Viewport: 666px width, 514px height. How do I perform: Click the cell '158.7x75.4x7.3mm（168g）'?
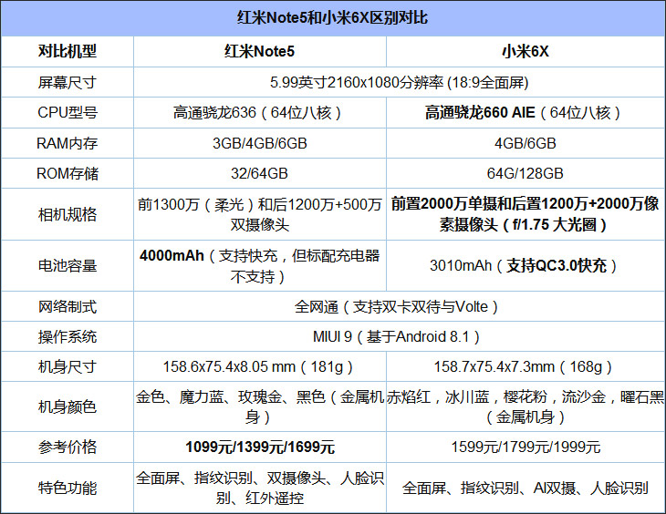click(x=526, y=366)
